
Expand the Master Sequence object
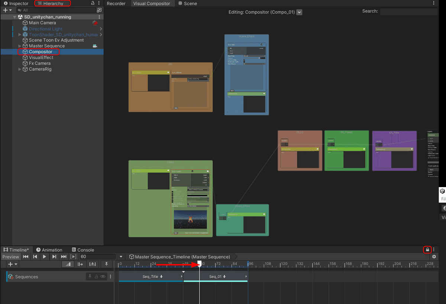click(x=20, y=46)
